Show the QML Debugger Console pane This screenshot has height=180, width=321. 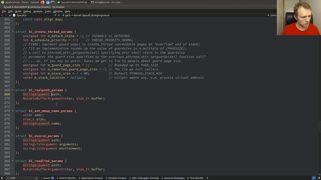144,178
